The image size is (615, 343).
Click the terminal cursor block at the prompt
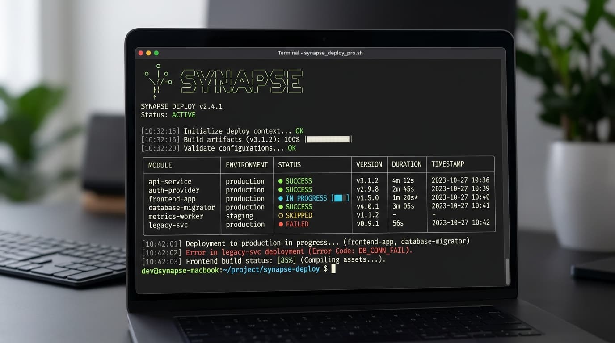click(333, 269)
